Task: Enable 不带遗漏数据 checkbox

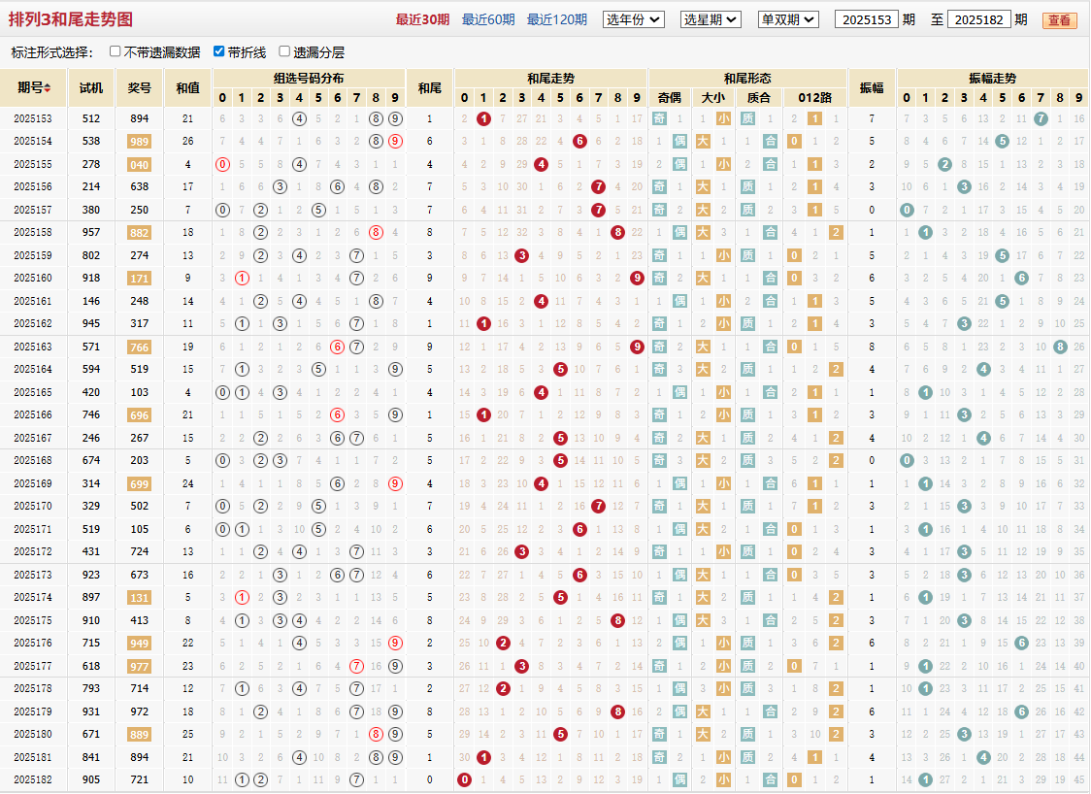Action: pos(116,51)
